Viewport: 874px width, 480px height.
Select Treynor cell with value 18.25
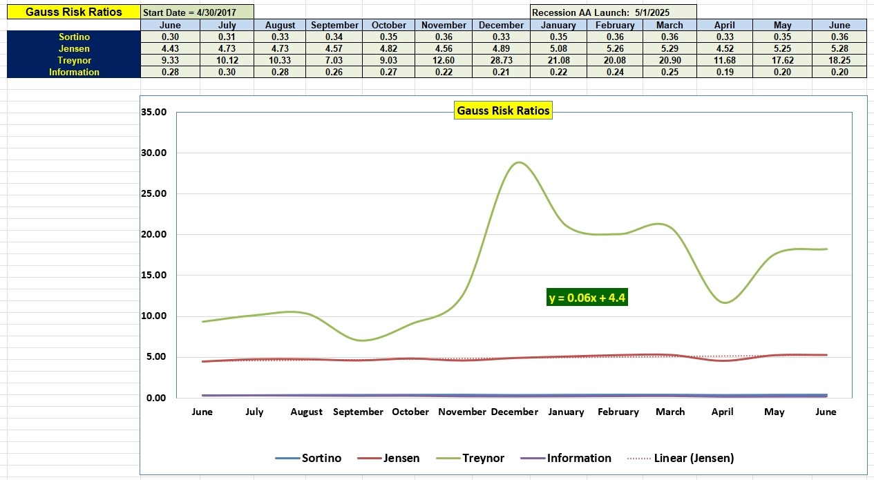(x=839, y=60)
